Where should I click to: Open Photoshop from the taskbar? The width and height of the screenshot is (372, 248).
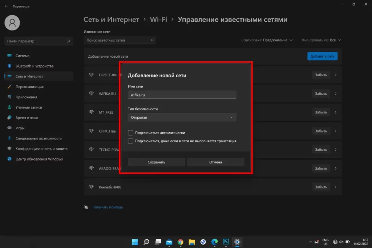226,242
